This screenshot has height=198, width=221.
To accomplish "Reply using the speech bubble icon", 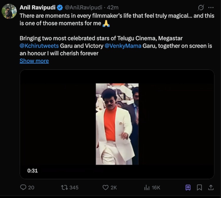I will [x=23, y=187].
